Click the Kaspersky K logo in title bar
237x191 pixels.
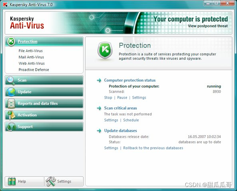click(x=5, y=4)
